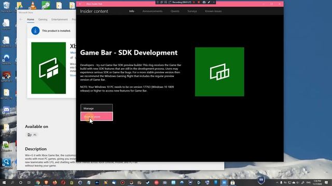The width and height of the screenshot is (332, 186).
Task: Open Task View on the taskbar
Action: (x=29, y=182)
